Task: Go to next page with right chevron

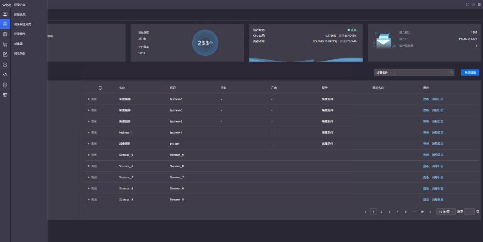Action: coord(430,211)
